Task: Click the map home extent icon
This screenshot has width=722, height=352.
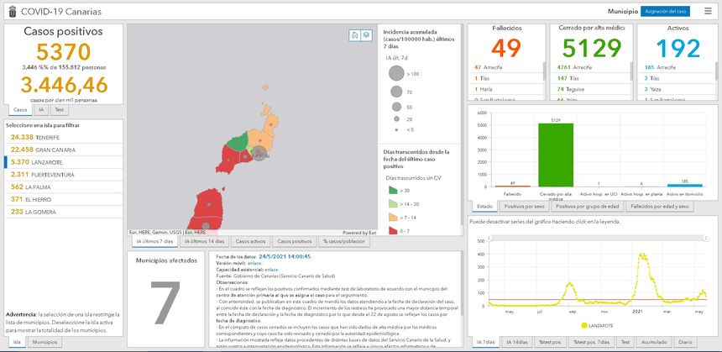Action: (x=355, y=35)
